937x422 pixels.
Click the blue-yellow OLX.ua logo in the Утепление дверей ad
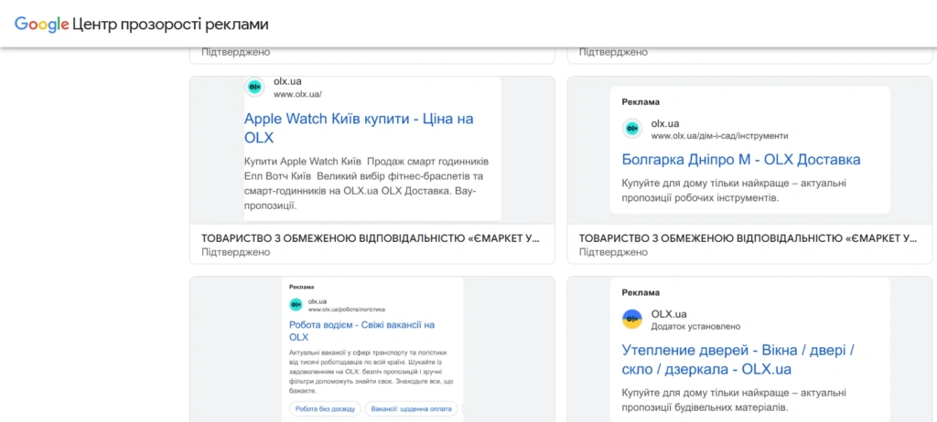point(632,320)
